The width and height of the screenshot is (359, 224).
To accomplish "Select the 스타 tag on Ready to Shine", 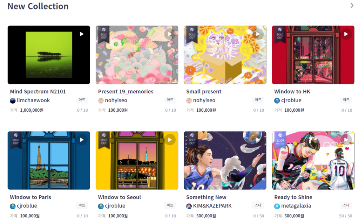I will click(x=346, y=205).
